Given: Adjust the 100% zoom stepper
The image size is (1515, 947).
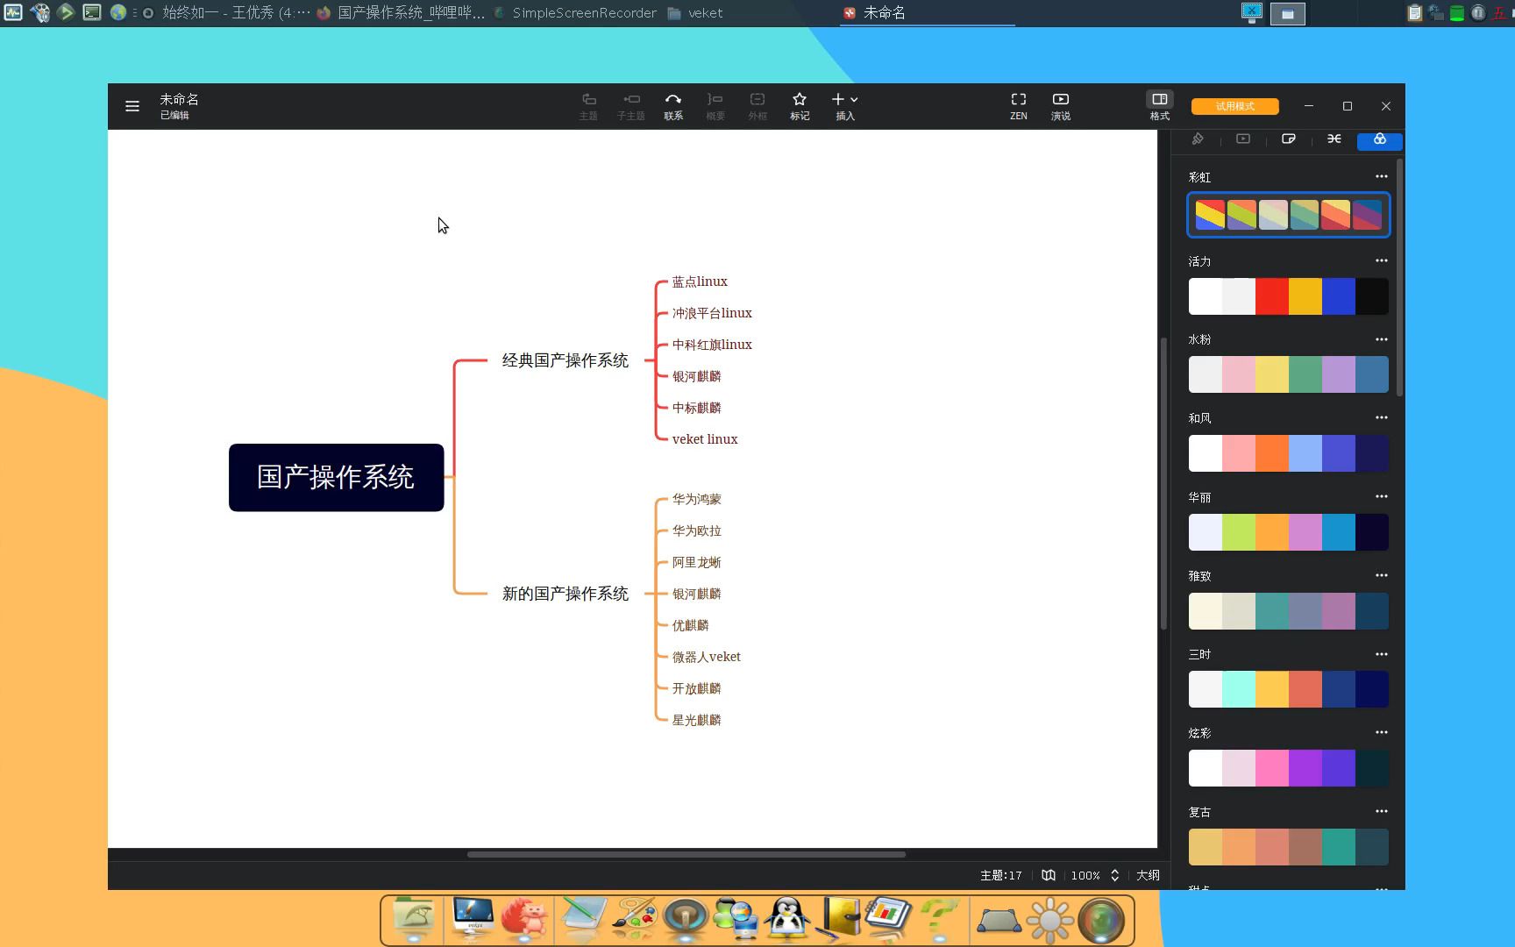Looking at the screenshot, I should tap(1114, 875).
